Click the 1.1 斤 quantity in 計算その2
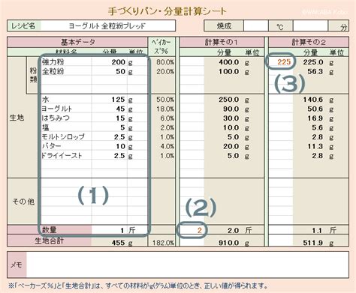This screenshot has width=356, height=293. point(324,230)
